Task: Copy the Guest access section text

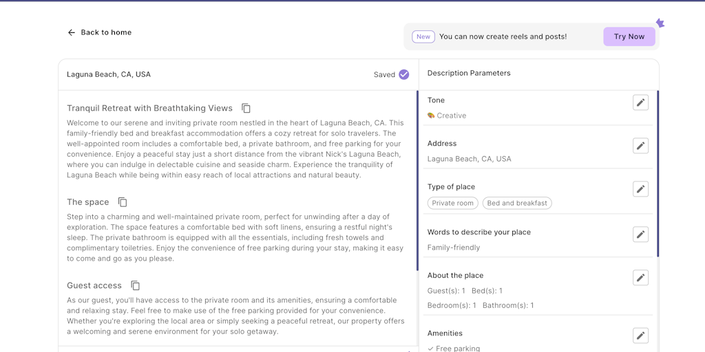Action: 136,285
